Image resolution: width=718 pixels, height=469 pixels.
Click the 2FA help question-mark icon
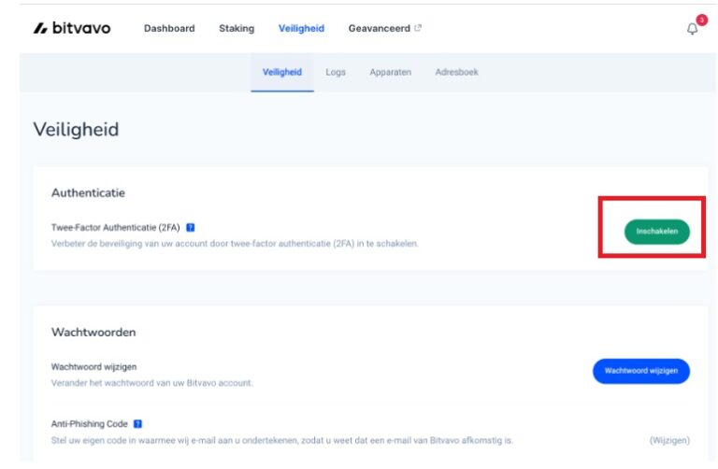point(191,227)
